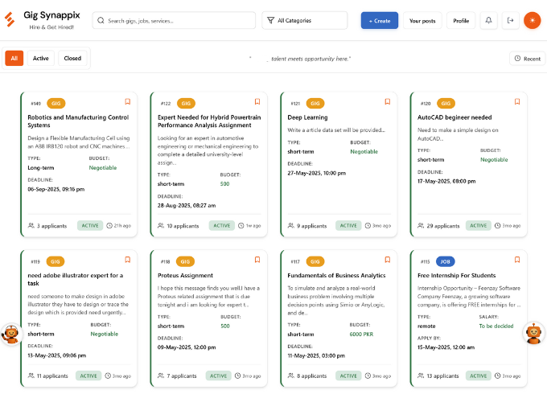Bookmark the Deep Learning gig
Image resolution: width=547 pixels, height=394 pixels.
(387, 102)
